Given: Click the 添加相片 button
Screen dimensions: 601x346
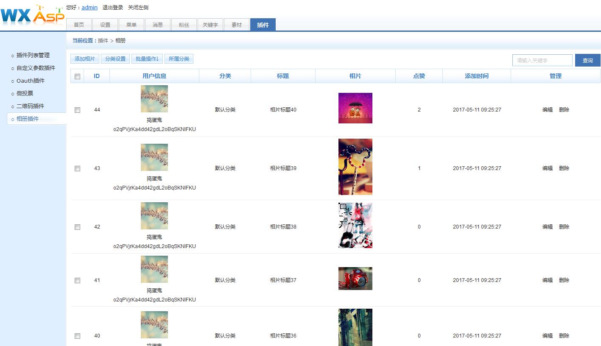Looking at the screenshot, I should [x=85, y=59].
